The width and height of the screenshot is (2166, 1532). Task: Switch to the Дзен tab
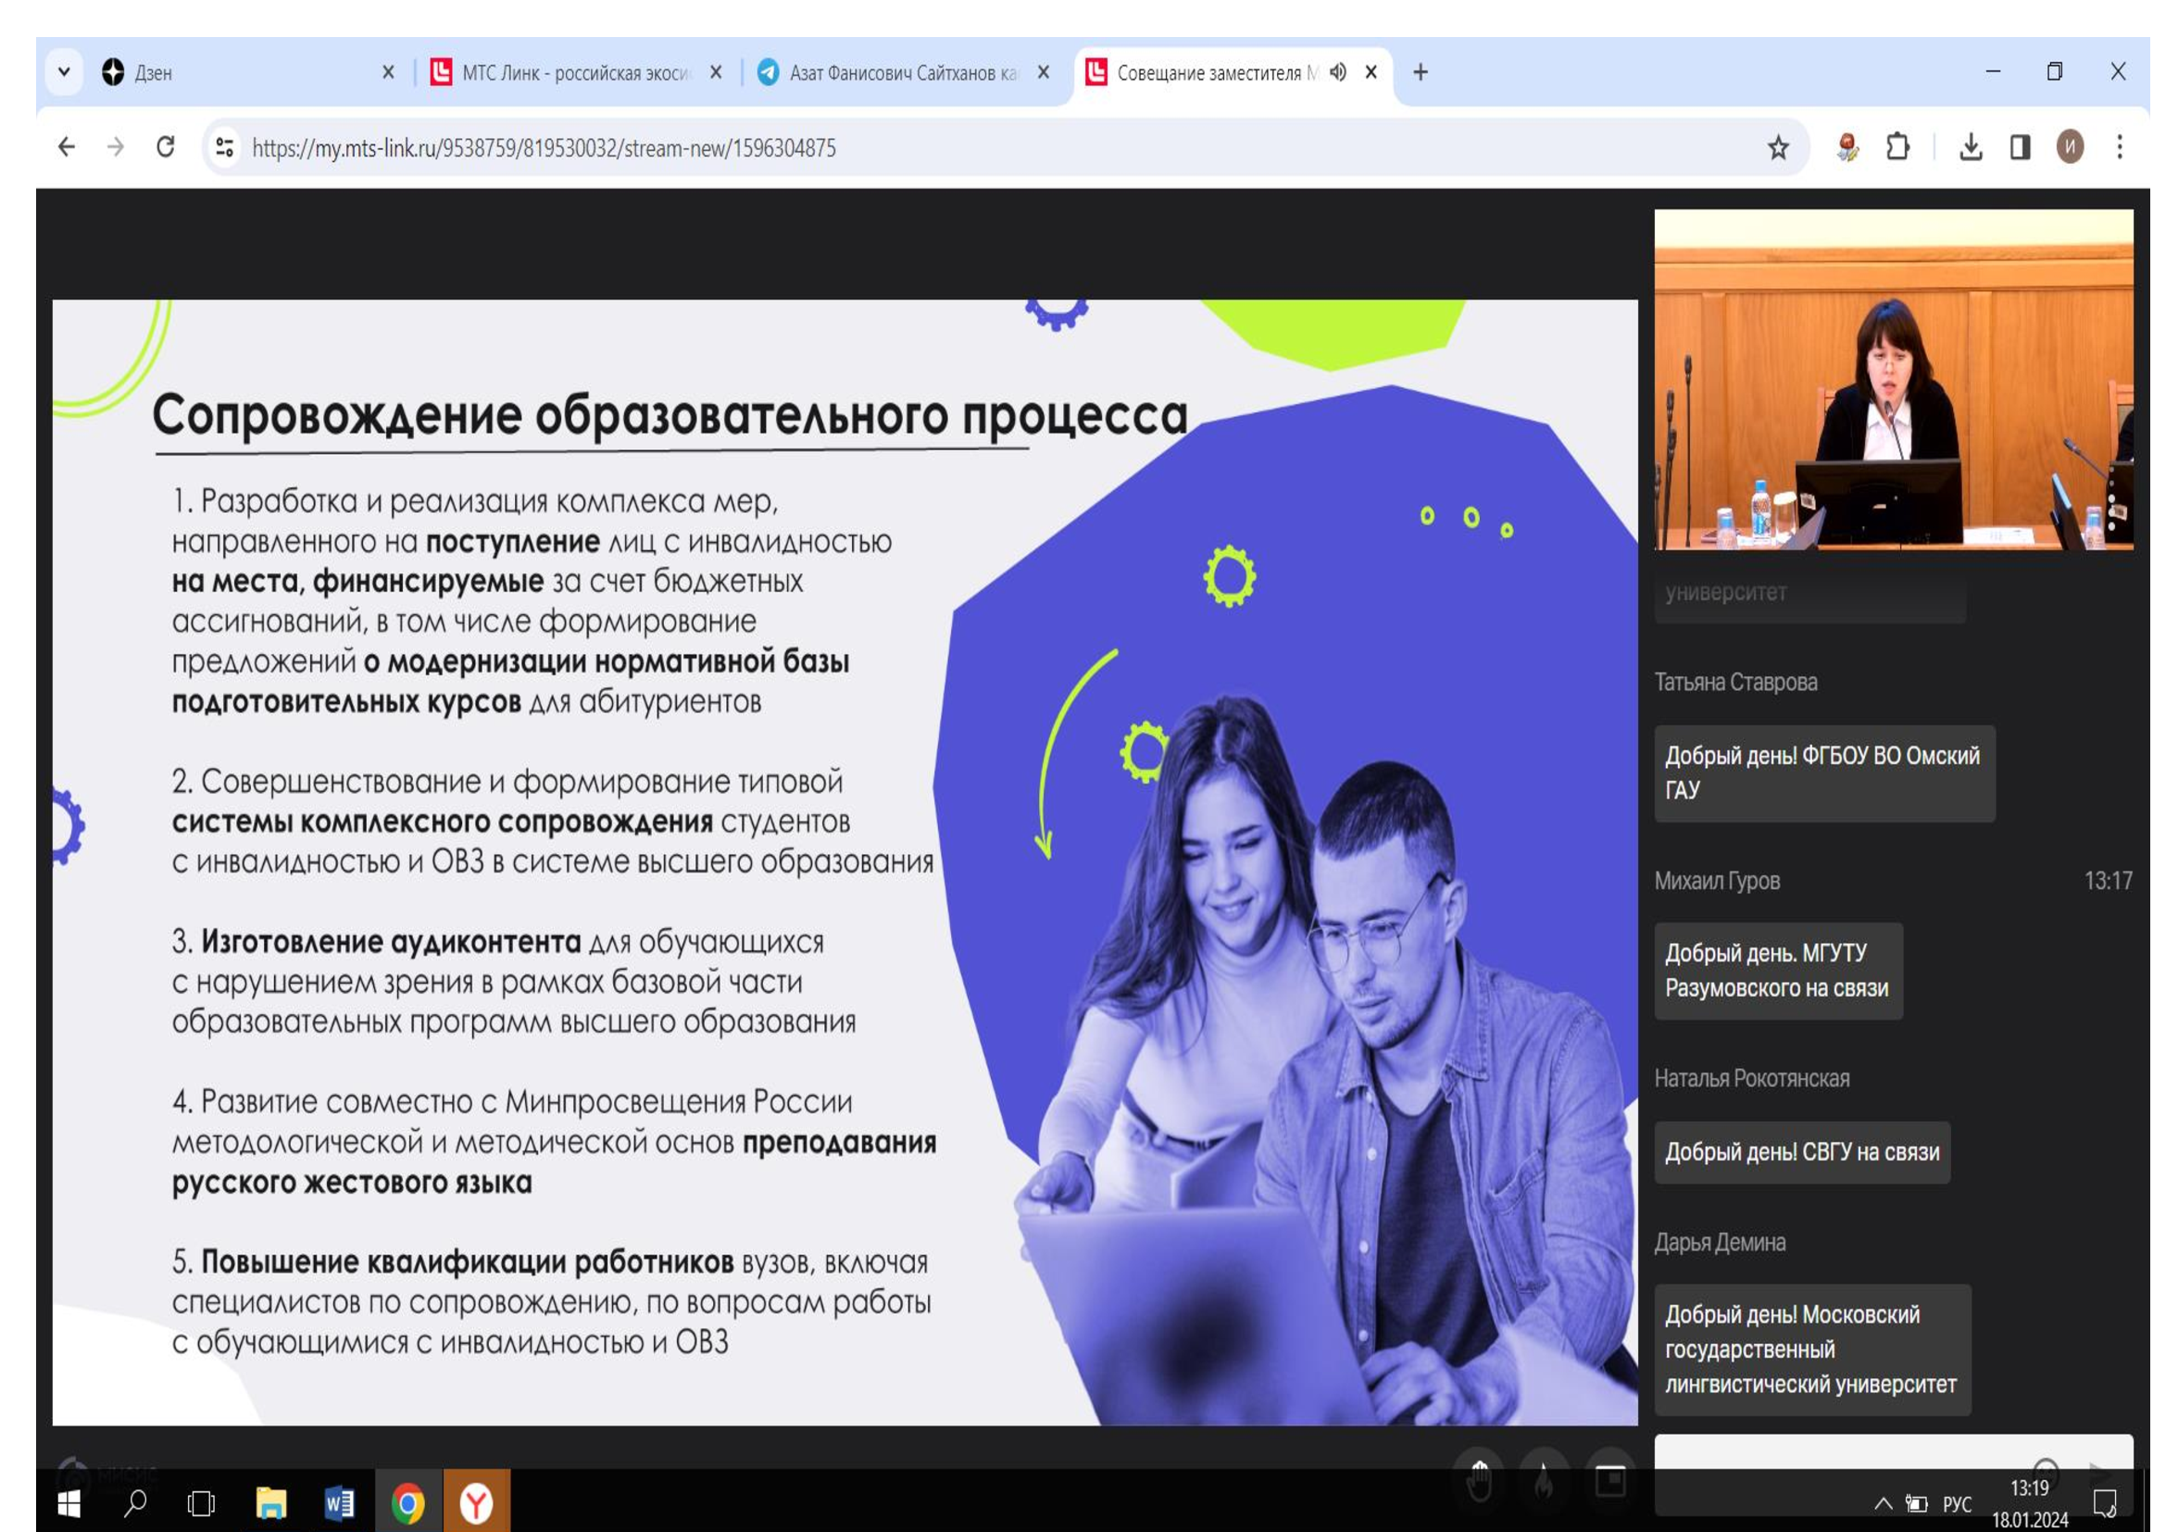(236, 72)
